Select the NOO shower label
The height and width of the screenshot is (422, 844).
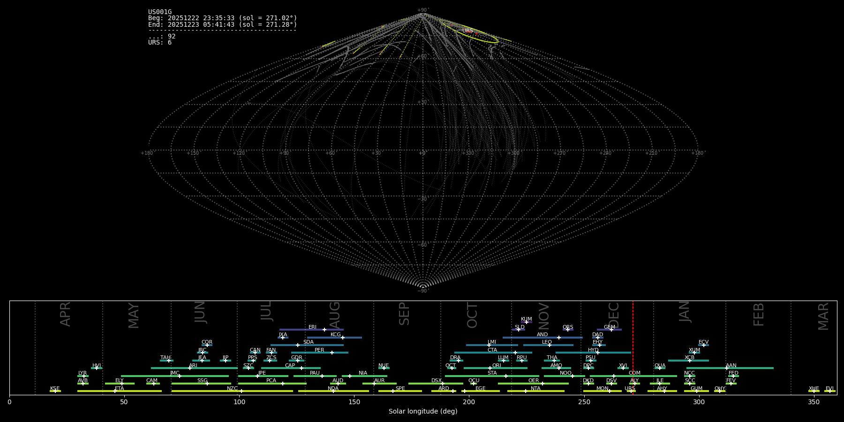[565, 373]
